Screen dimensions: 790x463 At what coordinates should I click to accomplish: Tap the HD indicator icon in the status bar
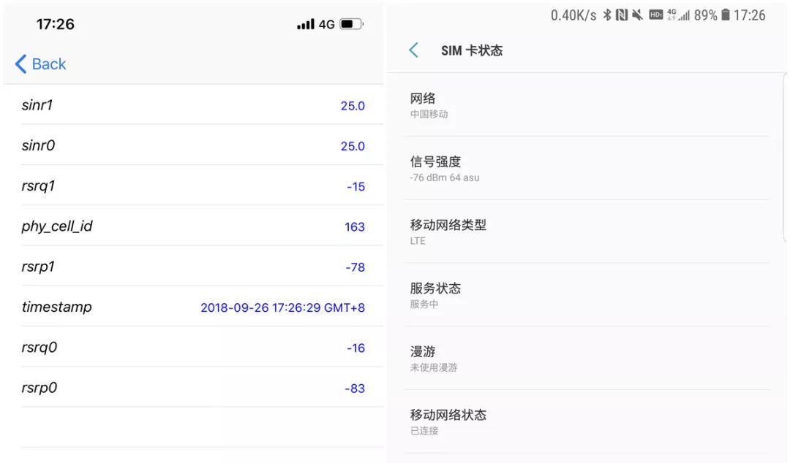[x=655, y=15]
